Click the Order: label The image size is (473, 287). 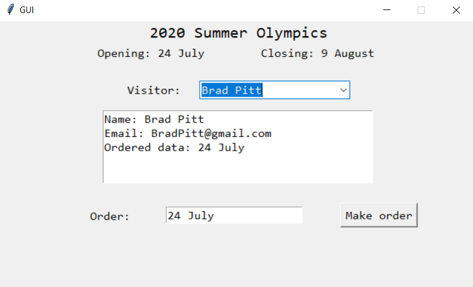click(110, 216)
